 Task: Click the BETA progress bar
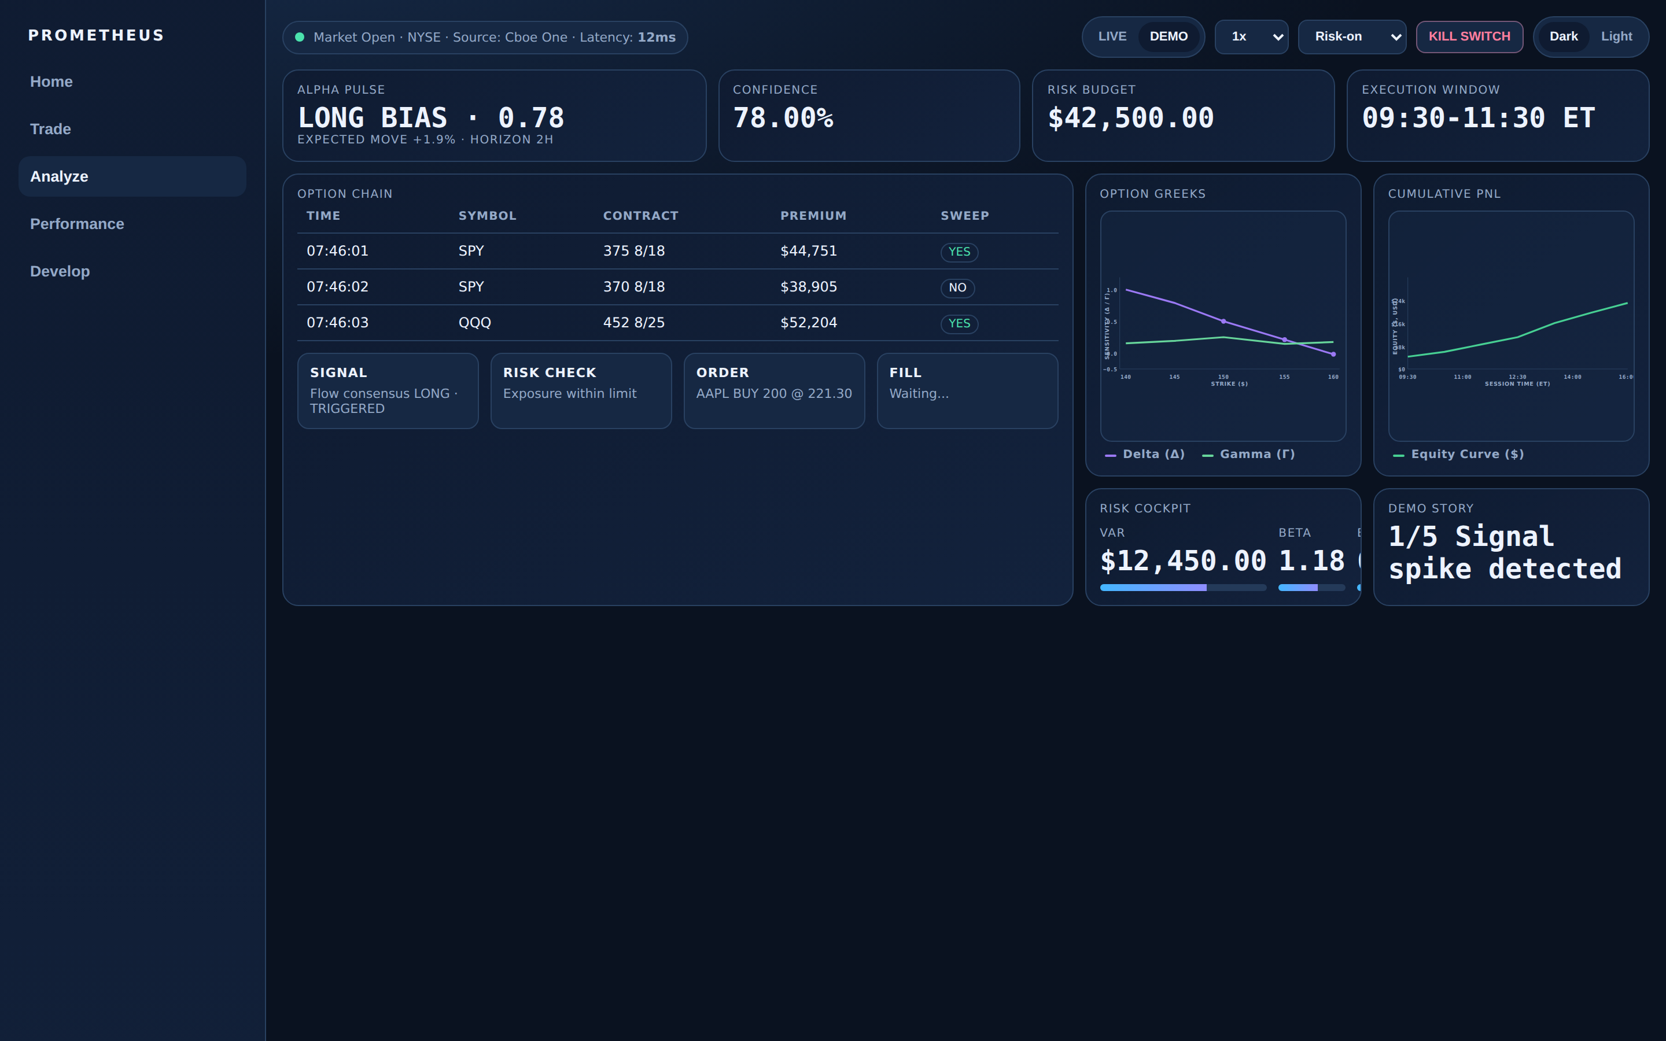coord(1311,587)
